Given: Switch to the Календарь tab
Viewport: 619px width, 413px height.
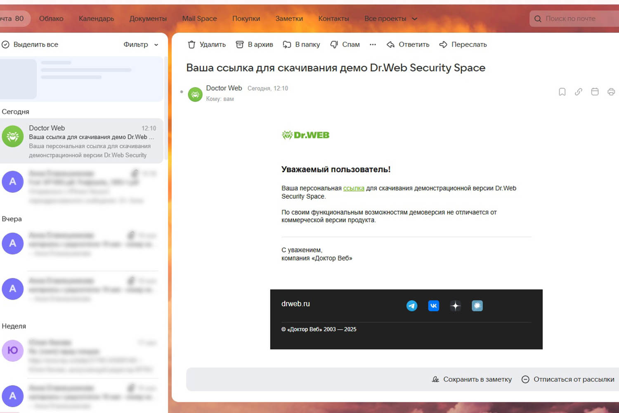Looking at the screenshot, I should tap(96, 19).
